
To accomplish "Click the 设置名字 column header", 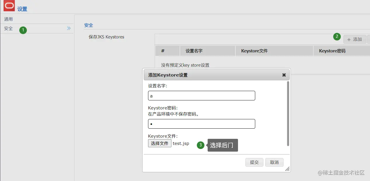I will pyautogui.click(x=208, y=51).
